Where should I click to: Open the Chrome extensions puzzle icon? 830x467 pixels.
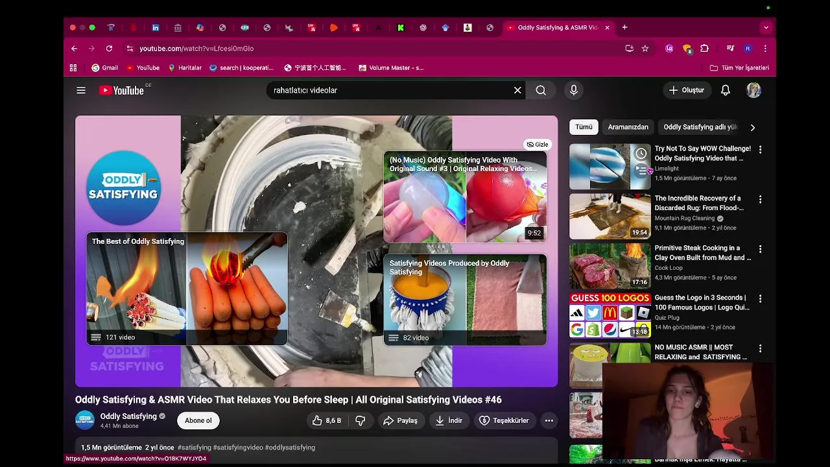(705, 49)
